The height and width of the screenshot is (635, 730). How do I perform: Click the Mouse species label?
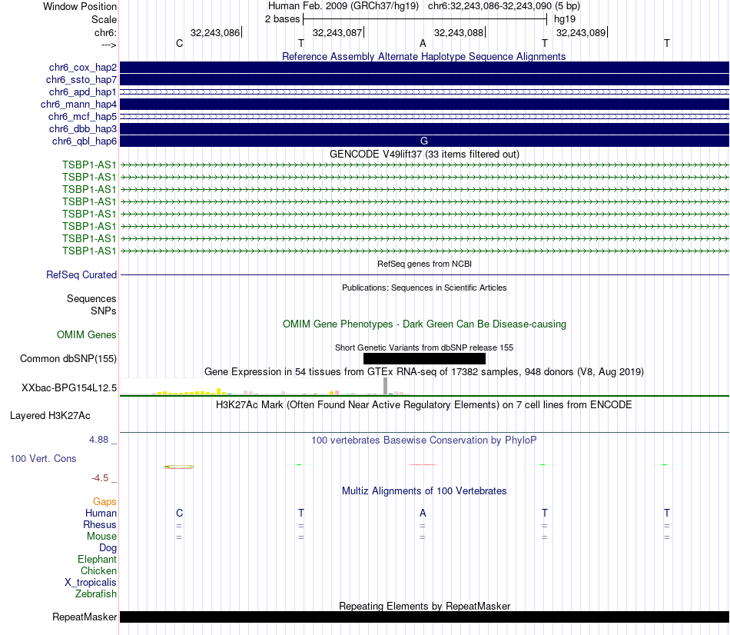[x=102, y=537]
